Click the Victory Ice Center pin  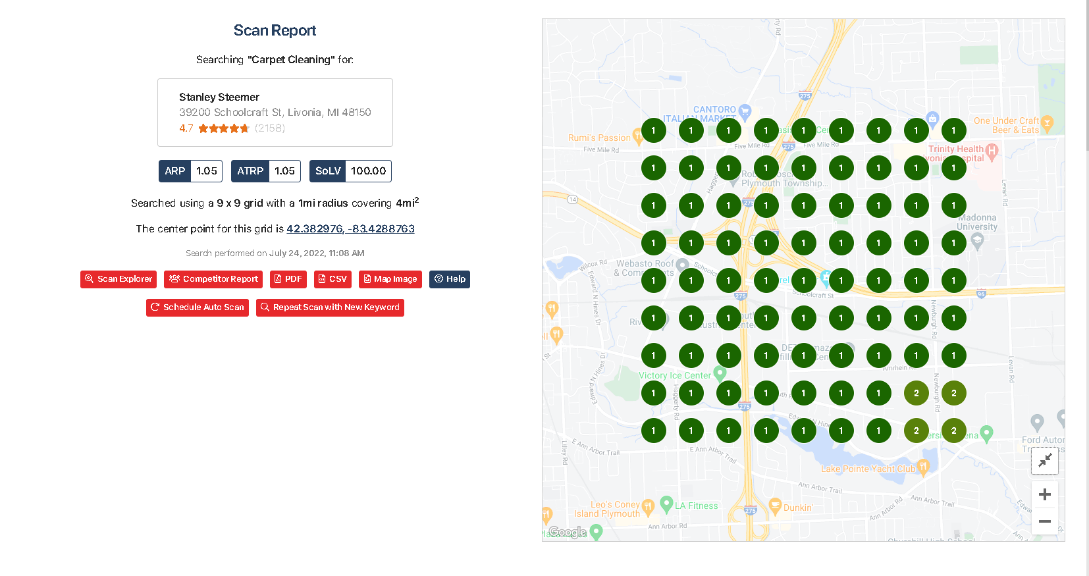[720, 373]
